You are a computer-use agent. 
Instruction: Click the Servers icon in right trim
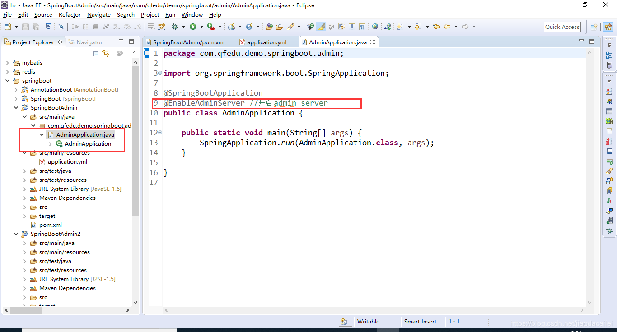point(609,220)
